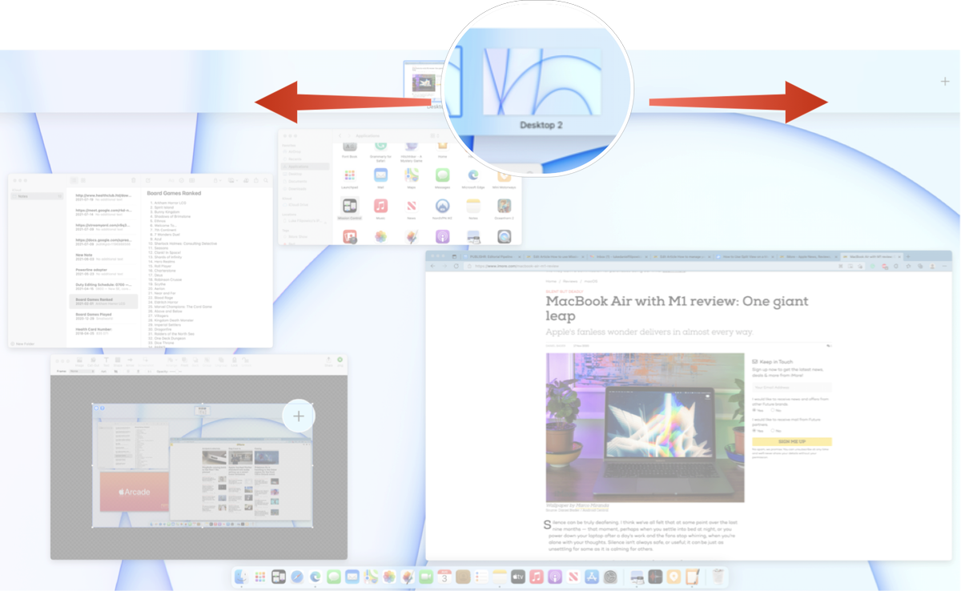961x591 pixels.
Task: Open Downloads in Finder sidebar
Action: coord(300,189)
